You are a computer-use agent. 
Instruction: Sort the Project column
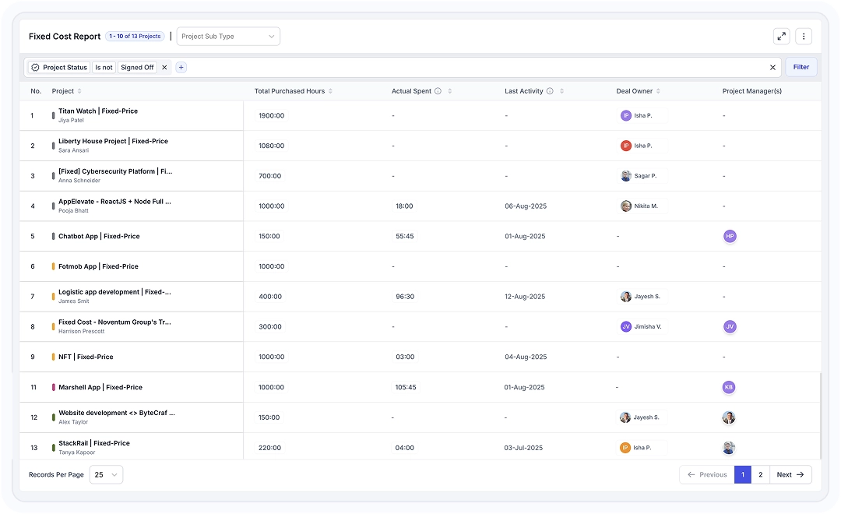pyautogui.click(x=79, y=91)
